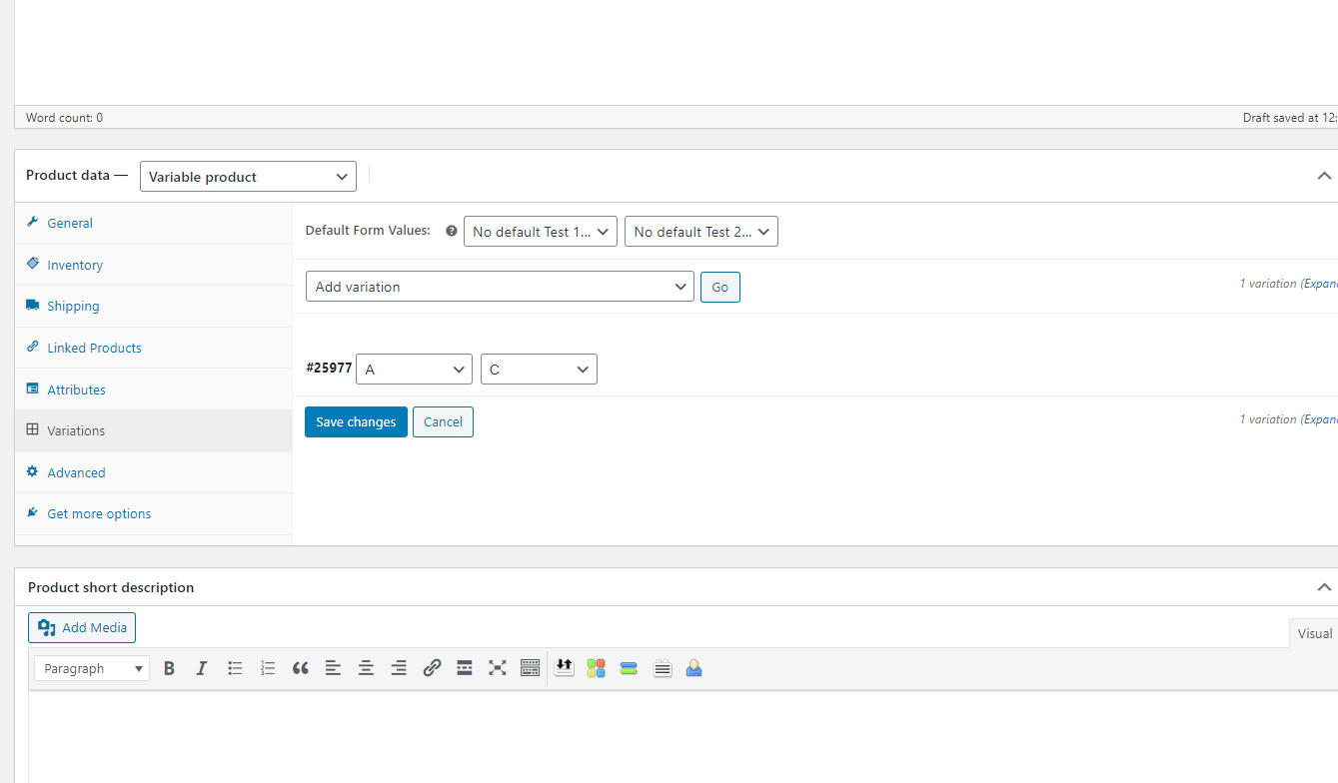Center align the text
The height and width of the screenshot is (783, 1338).
[x=366, y=668]
